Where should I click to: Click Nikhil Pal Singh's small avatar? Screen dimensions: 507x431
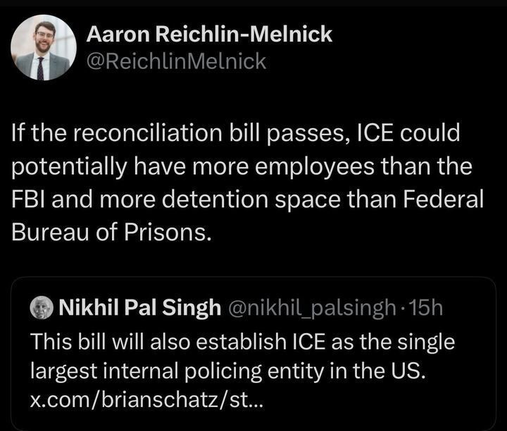[43, 308]
